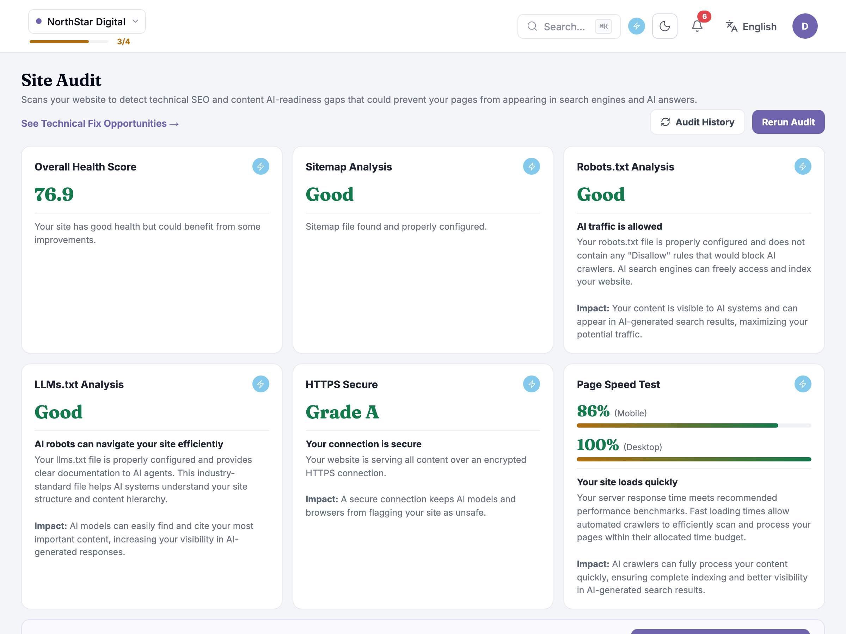This screenshot has width=846, height=634.
Task: Click the LLMs.txt Analysis card title
Action: [79, 385]
